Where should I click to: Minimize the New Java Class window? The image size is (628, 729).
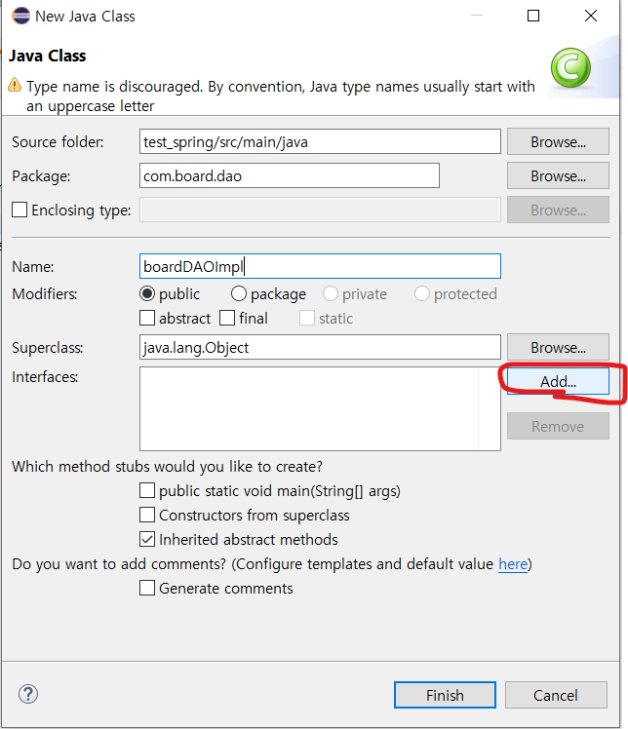coord(477,16)
